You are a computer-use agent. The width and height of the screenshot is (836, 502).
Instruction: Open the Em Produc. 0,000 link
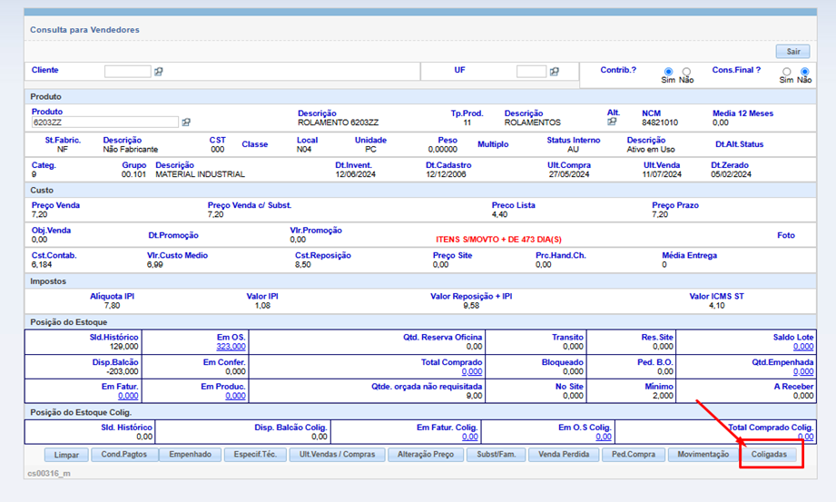click(x=235, y=396)
